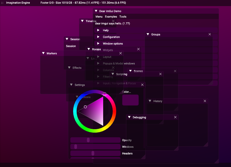Click the Groups window resize grip
The image size is (231, 167).
pyautogui.click(x=211, y=83)
